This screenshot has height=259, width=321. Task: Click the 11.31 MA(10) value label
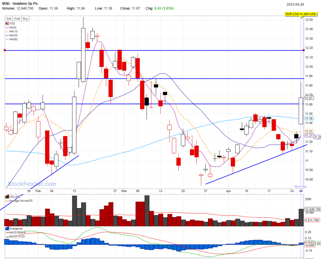(309, 131)
